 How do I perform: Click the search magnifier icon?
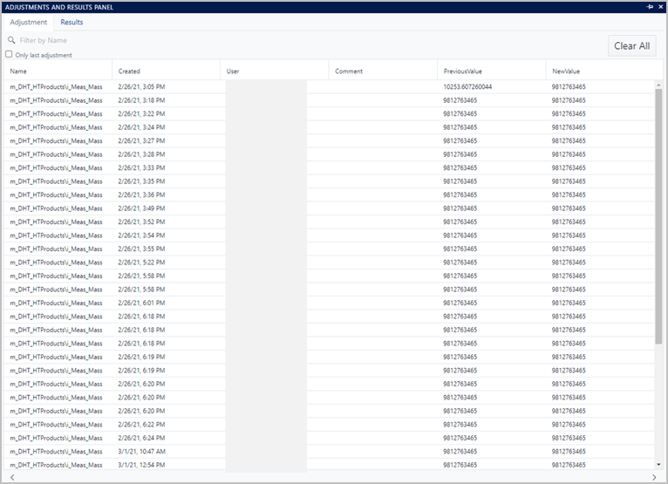[x=11, y=40]
